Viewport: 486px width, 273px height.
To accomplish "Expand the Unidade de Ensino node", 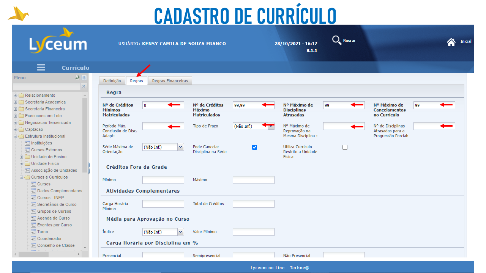I will (x=22, y=157).
